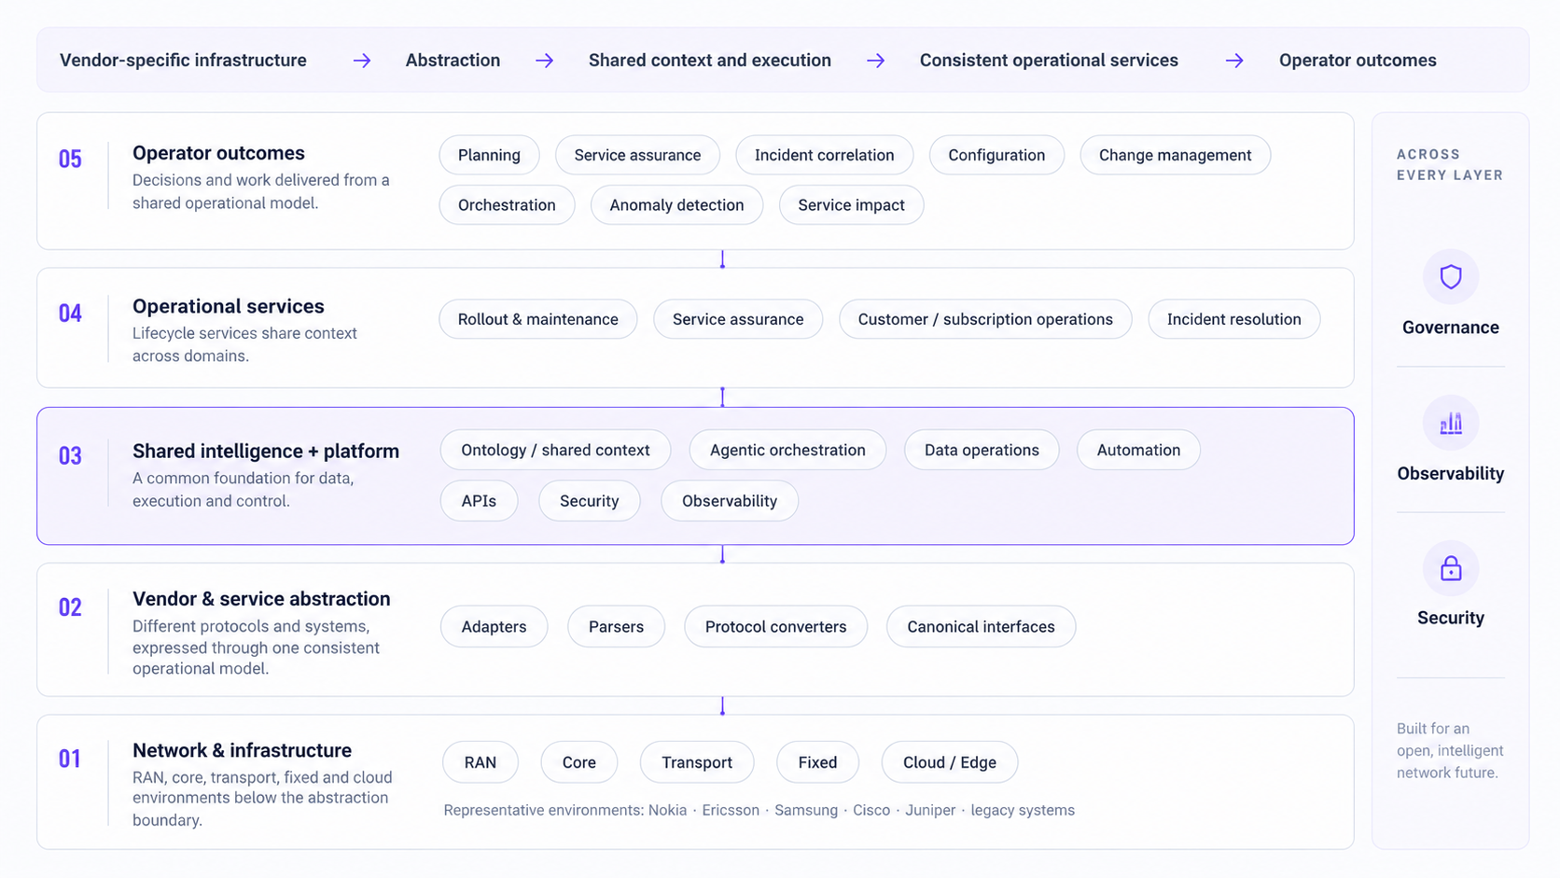Select the Planning chip in Operator outcomes

point(489,155)
